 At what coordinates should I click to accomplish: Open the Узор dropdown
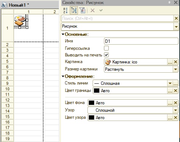pyautogui.click(x=175, y=110)
